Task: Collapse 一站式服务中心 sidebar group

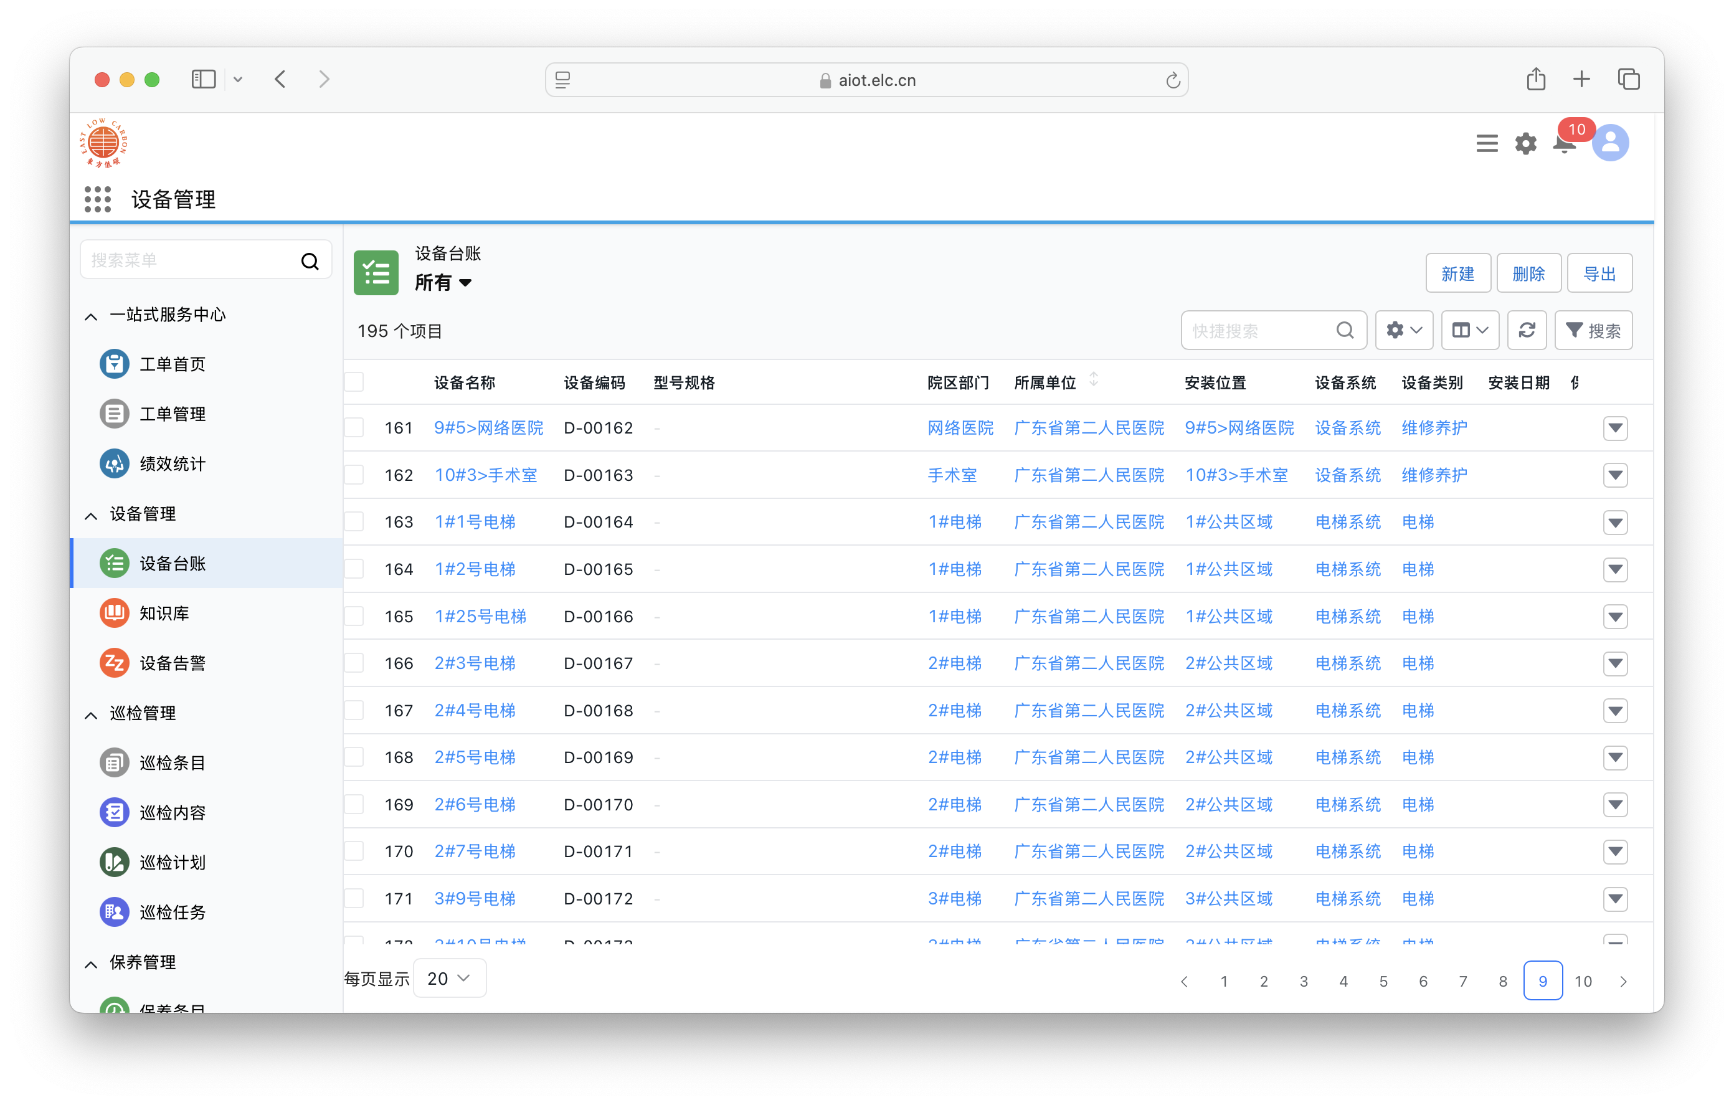Action: (x=92, y=316)
